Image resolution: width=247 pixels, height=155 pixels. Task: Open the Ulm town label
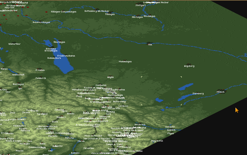[x=149, y=45]
